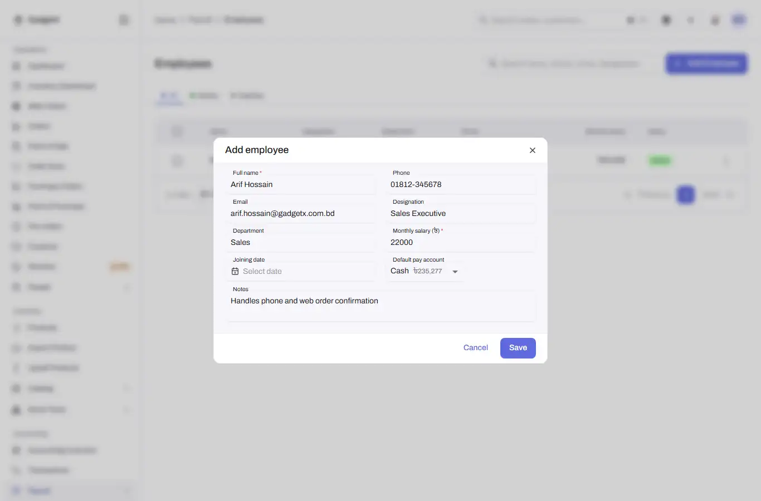Screen dimensions: 761x501
Task: Click the calendar icon for Joining date
Action: point(235,271)
